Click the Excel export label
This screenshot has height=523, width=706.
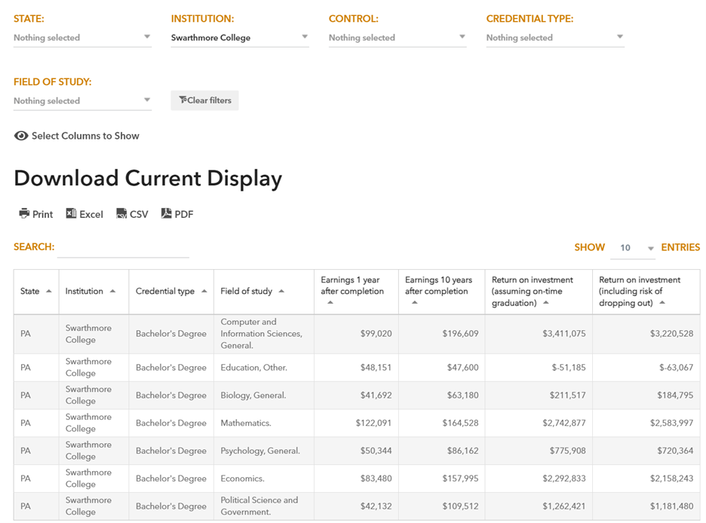91,214
